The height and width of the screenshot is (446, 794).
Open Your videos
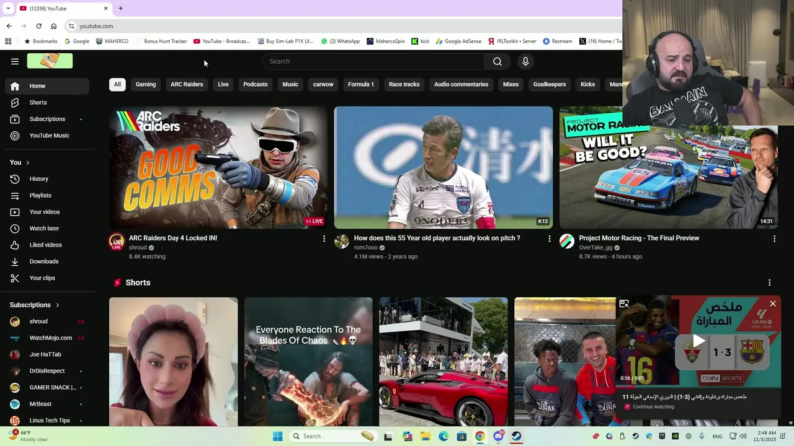47,212
